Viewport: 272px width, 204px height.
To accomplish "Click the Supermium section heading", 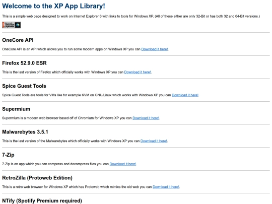I will click(16, 109).
